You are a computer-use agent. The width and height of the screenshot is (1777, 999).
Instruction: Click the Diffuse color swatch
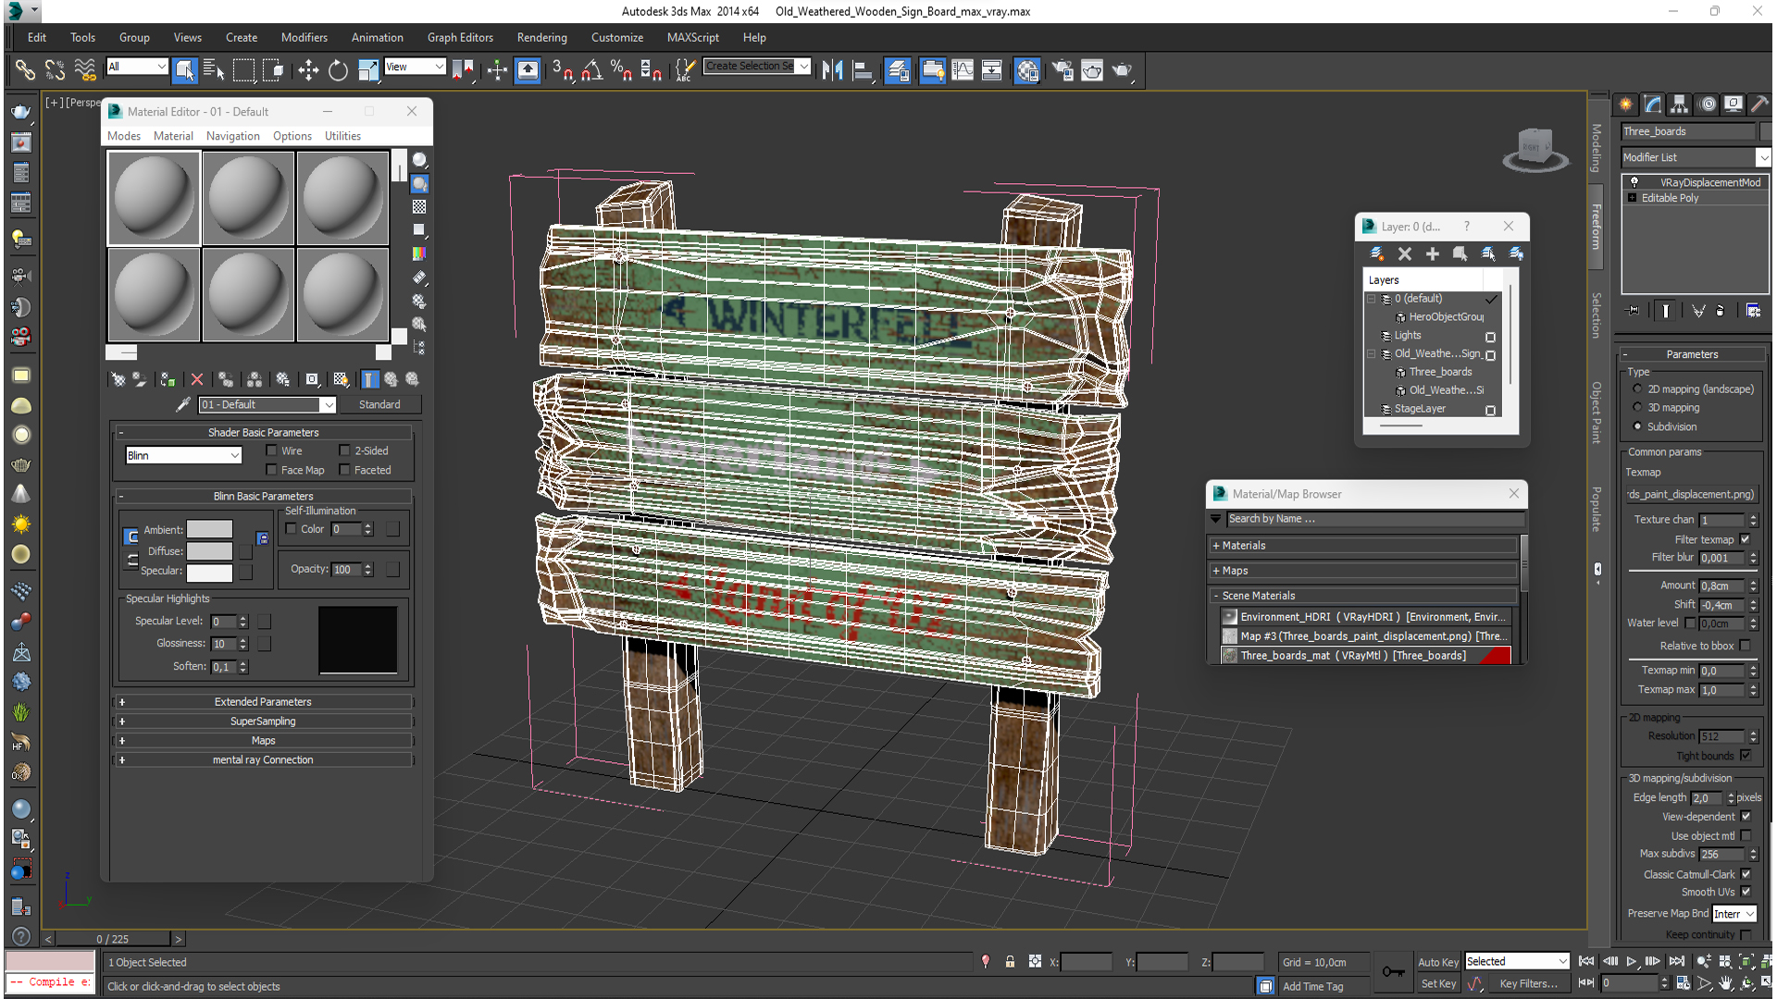(209, 551)
